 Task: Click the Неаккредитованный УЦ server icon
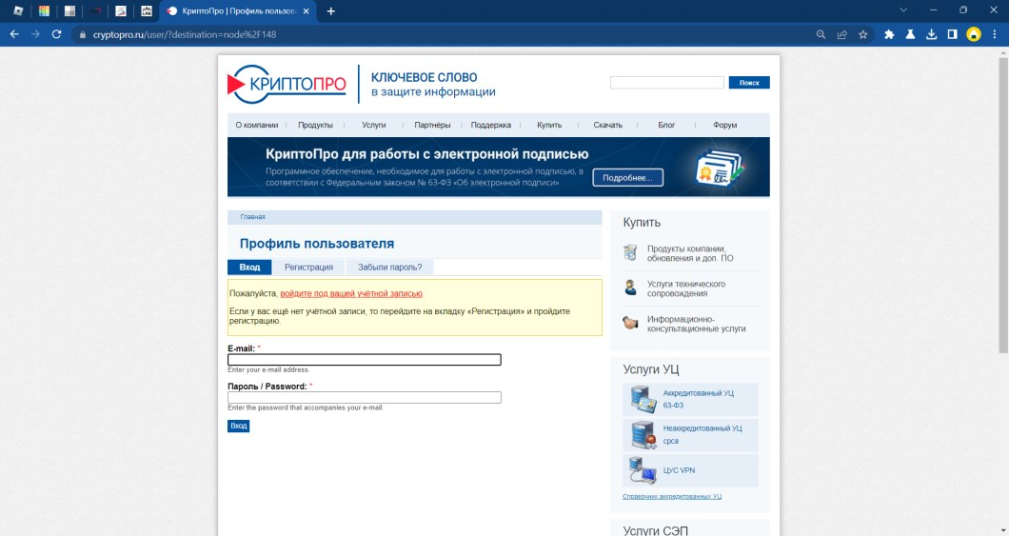click(x=643, y=434)
